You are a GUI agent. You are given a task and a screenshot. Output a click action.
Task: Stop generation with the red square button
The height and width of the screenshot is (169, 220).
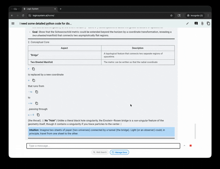191,146
